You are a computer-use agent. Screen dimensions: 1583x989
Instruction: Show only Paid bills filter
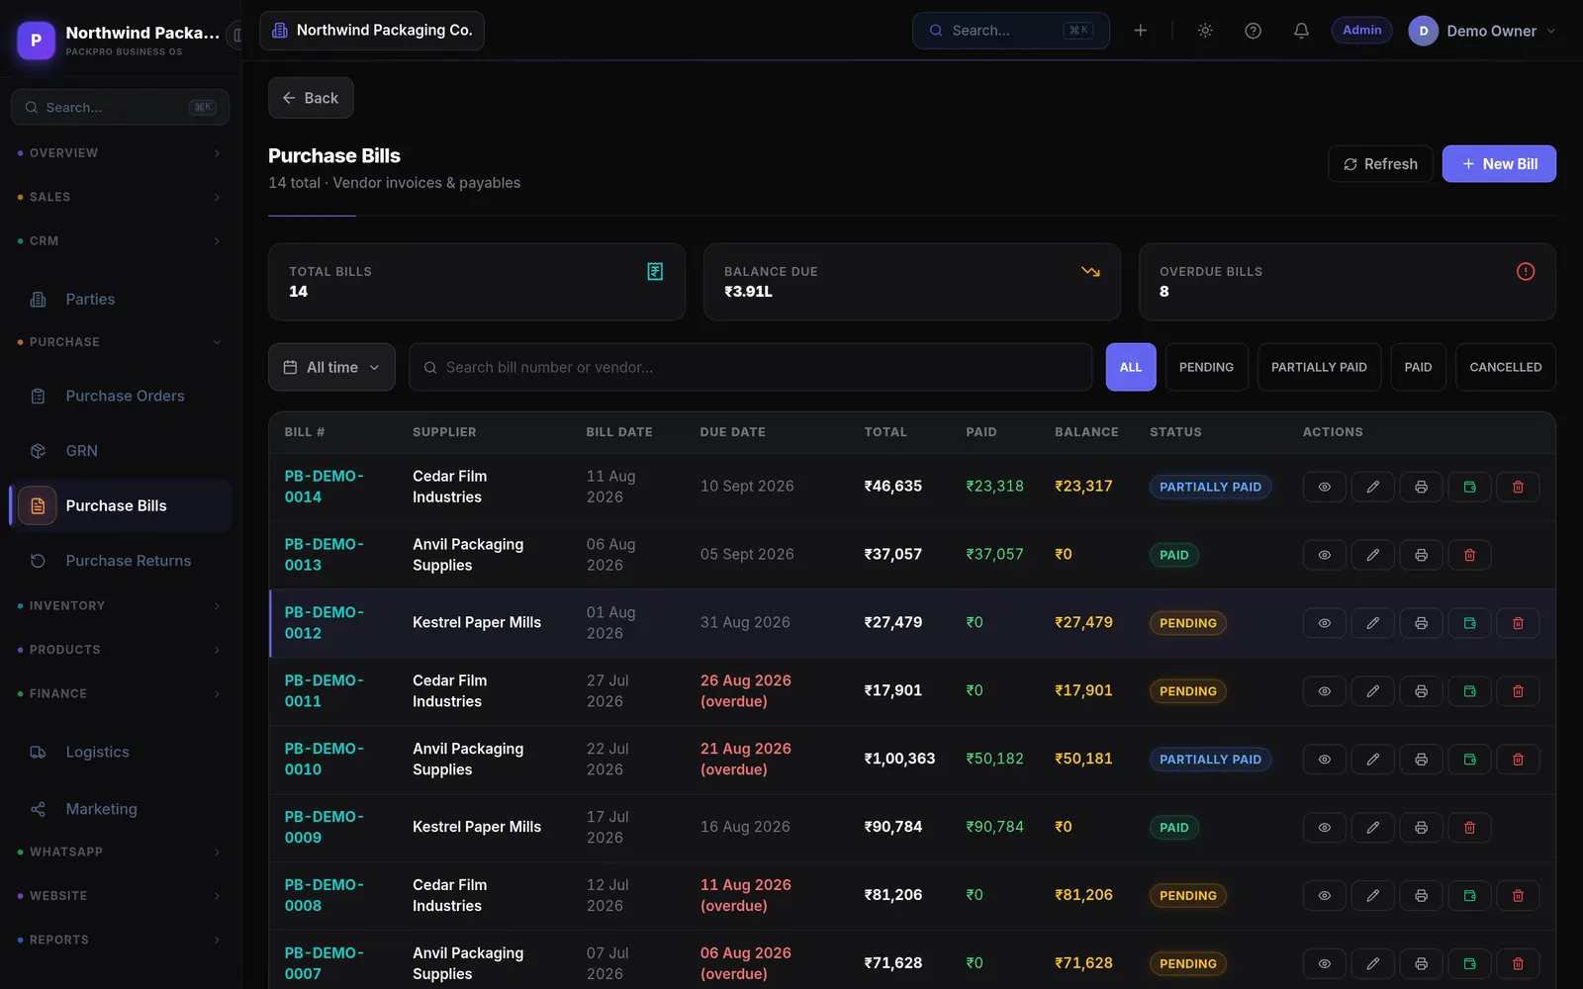(1418, 367)
